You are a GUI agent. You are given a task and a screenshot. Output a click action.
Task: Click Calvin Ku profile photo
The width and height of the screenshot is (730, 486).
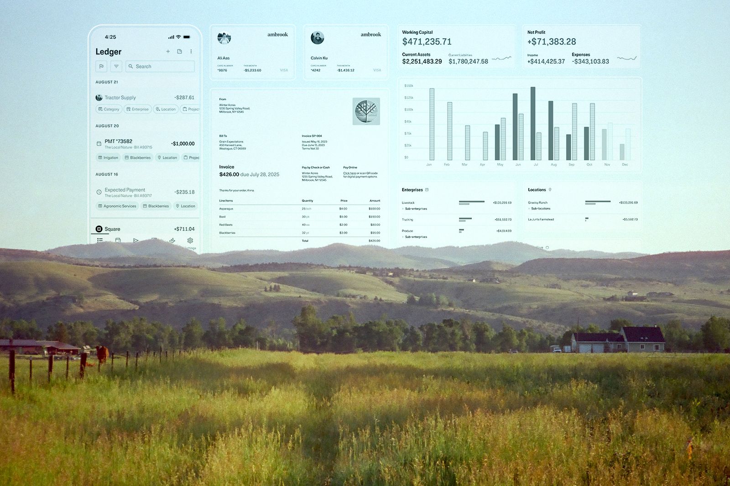click(x=318, y=38)
